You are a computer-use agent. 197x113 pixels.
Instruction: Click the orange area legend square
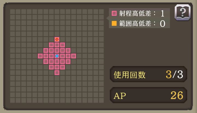click(x=114, y=23)
